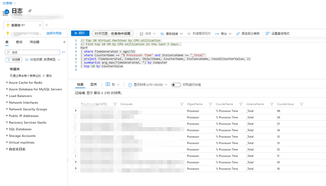Click the 日志 log analytics logo icon
Image resolution: width=326 pixels, height=186 pixels.
pos(6,12)
